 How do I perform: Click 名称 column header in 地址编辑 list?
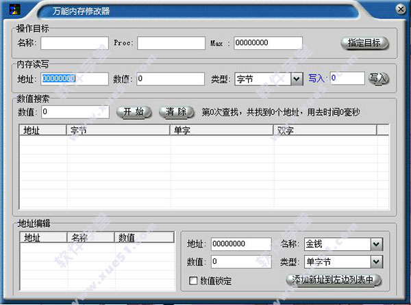pyautogui.click(x=90, y=237)
